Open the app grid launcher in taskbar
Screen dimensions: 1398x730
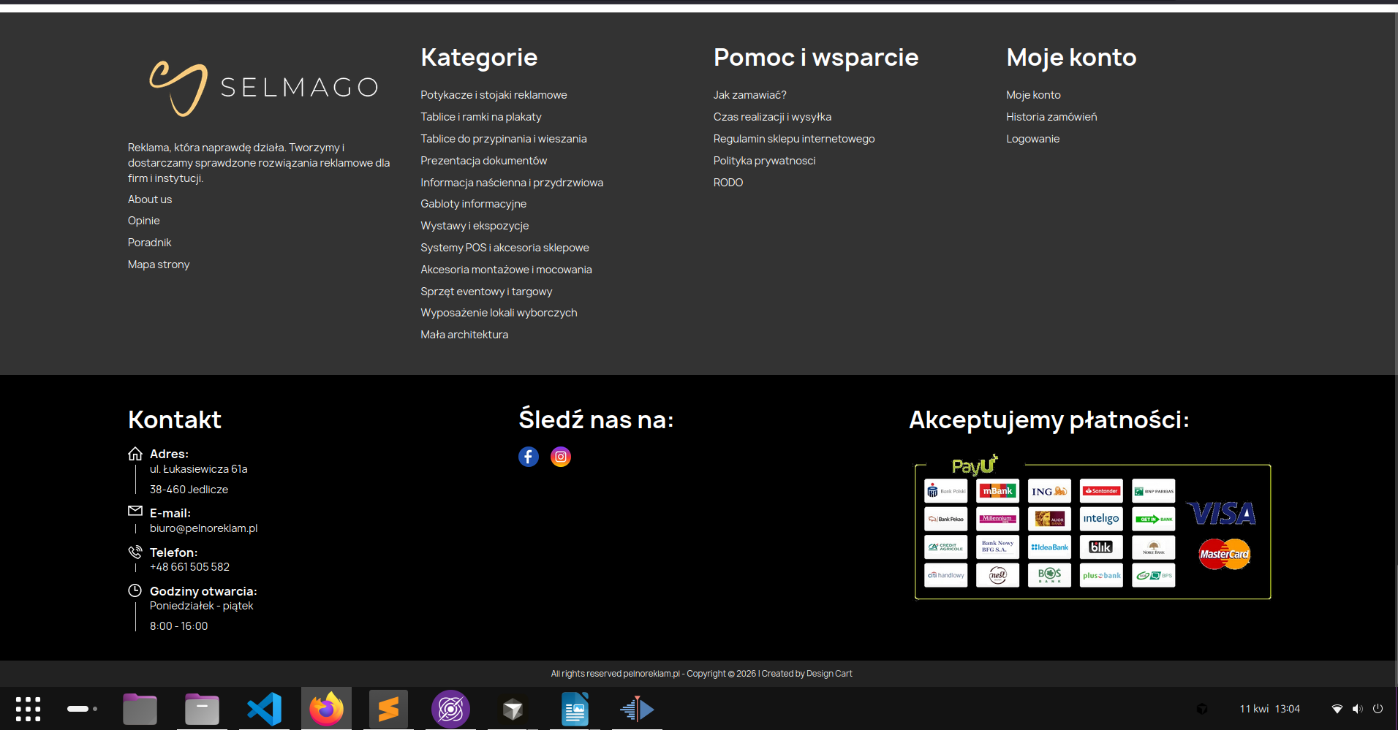tap(28, 709)
